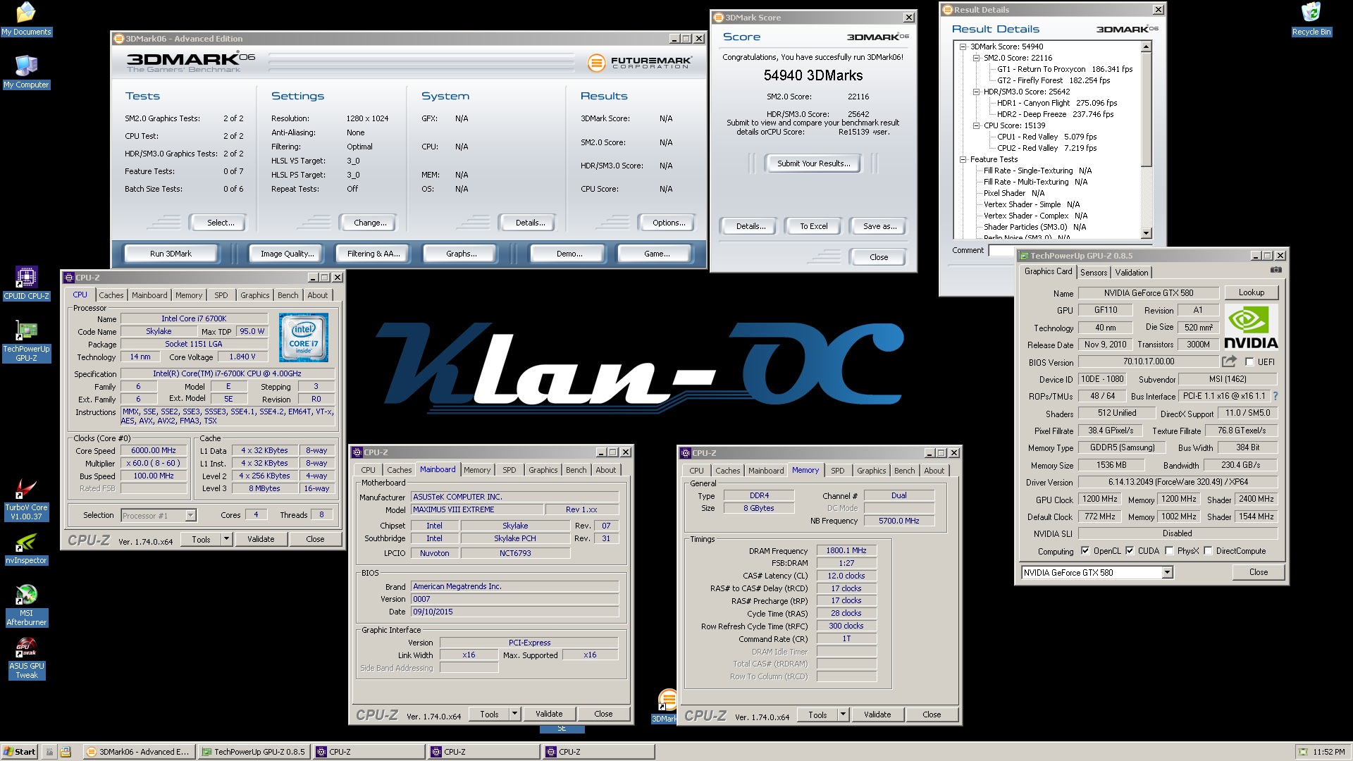Screen dimensions: 1353x761
Task: Switch to Bench tab in CPU-Z Memory window
Action: [904, 471]
